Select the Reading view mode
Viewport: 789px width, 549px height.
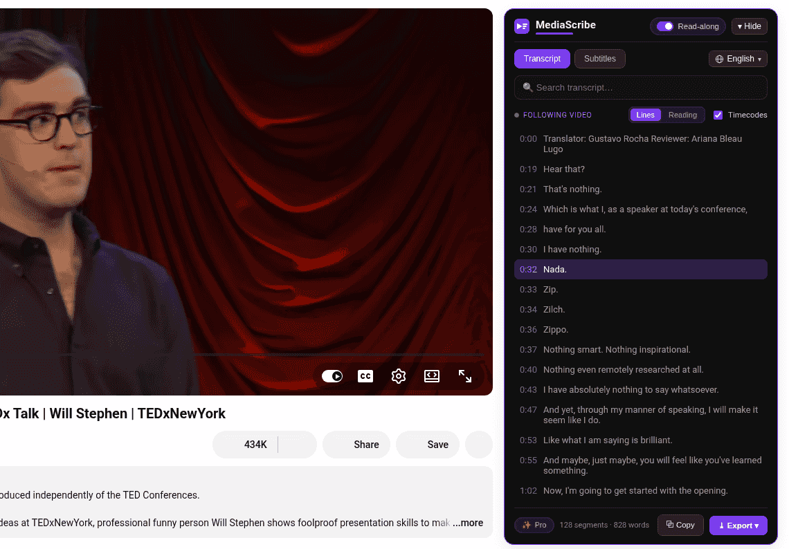click(682, 115)
